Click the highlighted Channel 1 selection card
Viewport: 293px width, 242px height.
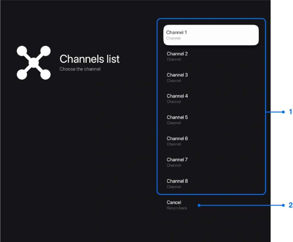coord(211,35)
